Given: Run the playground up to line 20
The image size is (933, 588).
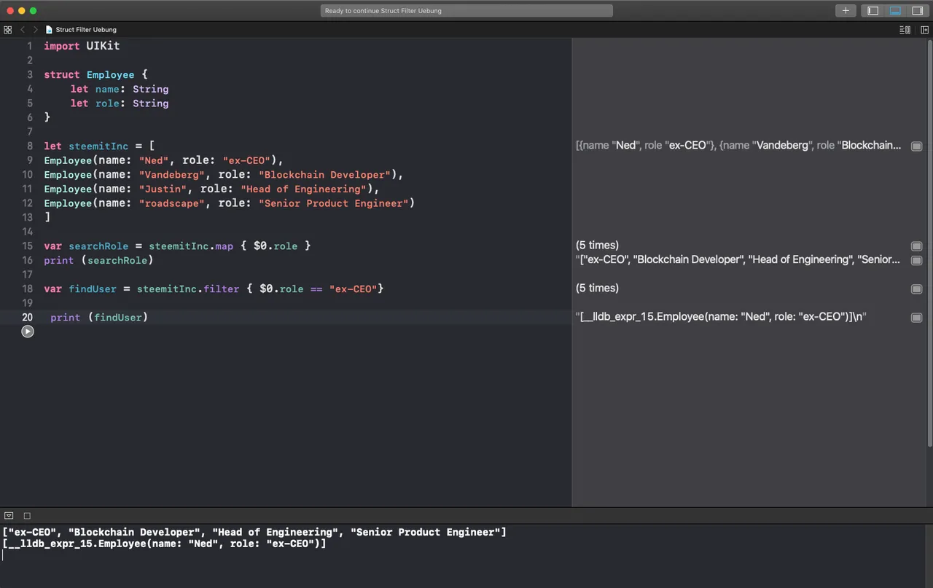Looking at the screenshot, I should (28, 332).
